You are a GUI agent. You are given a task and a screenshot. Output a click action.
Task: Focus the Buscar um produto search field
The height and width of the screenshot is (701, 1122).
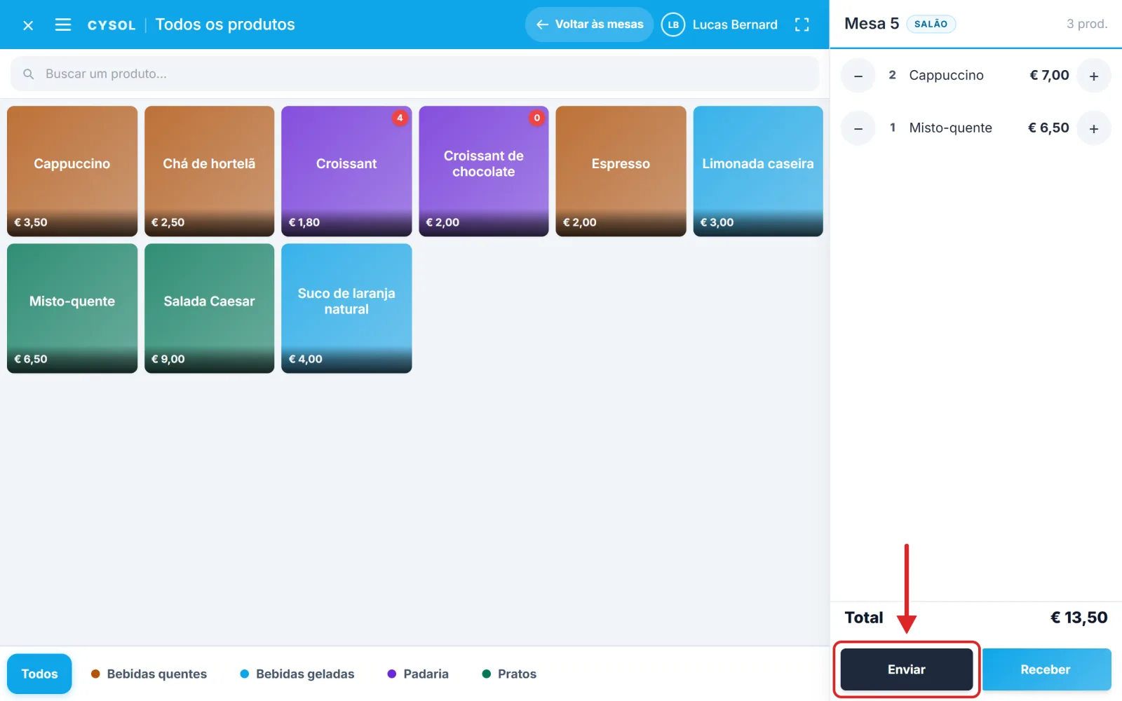click(414, 74)
